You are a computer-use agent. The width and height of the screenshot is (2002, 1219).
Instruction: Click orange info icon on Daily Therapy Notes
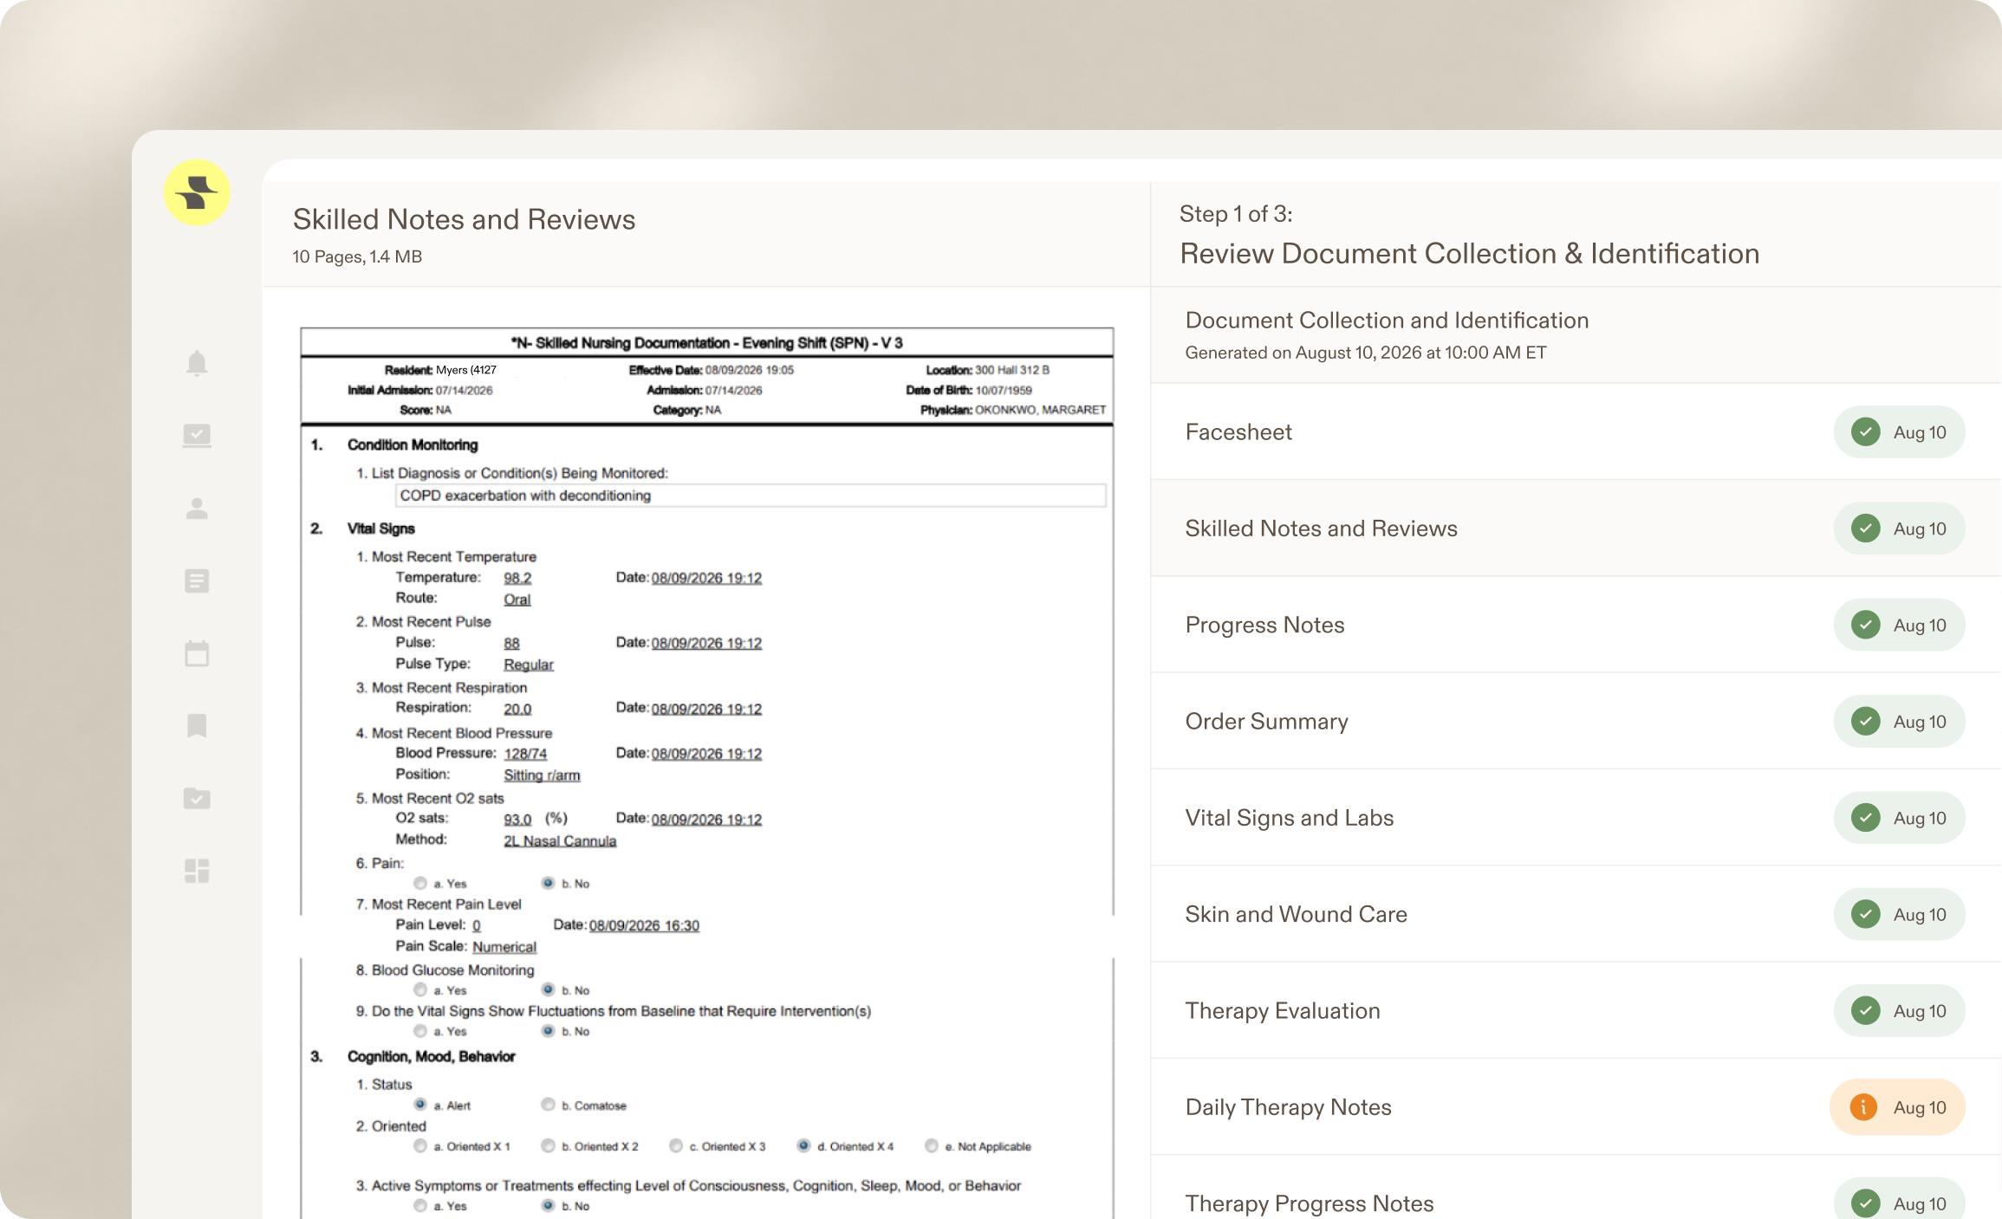[x=1863, y=1107]
